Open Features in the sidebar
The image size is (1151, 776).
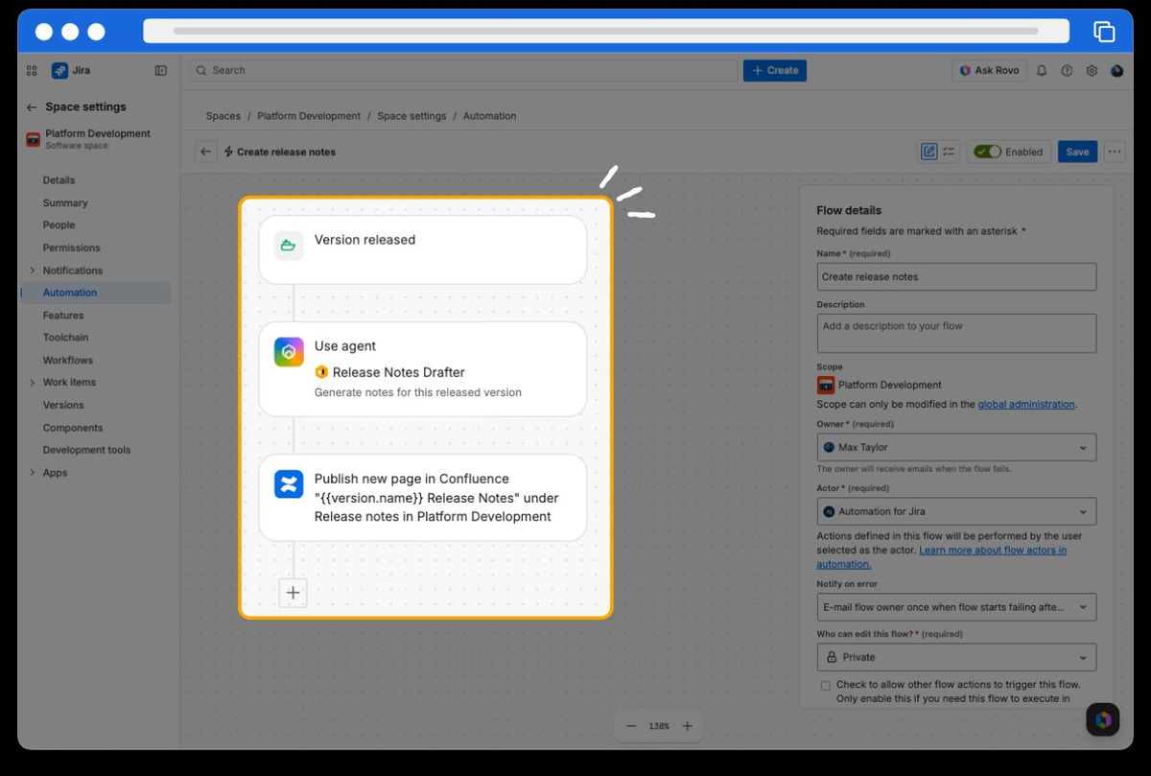coord(63,316)
